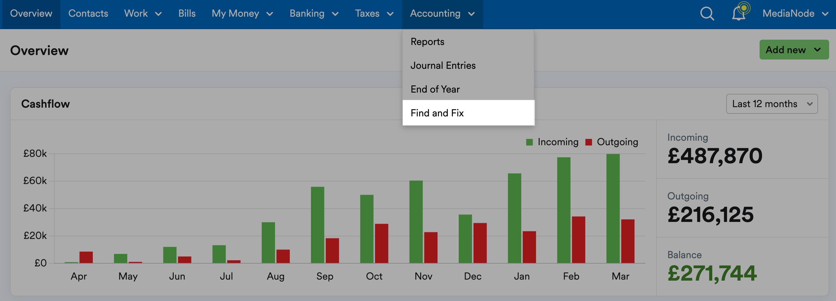Viewport: 836px width, 301px height.
Task: Click the Sep incoming green bar
Action: (x=317, y=225)
